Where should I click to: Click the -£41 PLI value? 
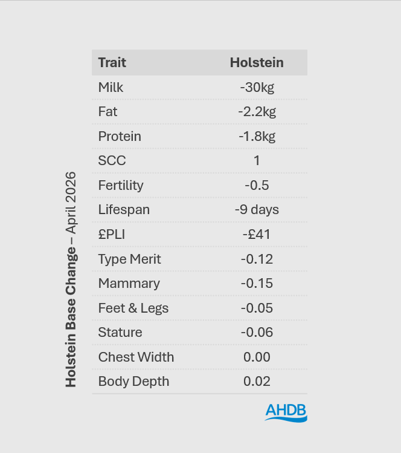click(257, 234)
